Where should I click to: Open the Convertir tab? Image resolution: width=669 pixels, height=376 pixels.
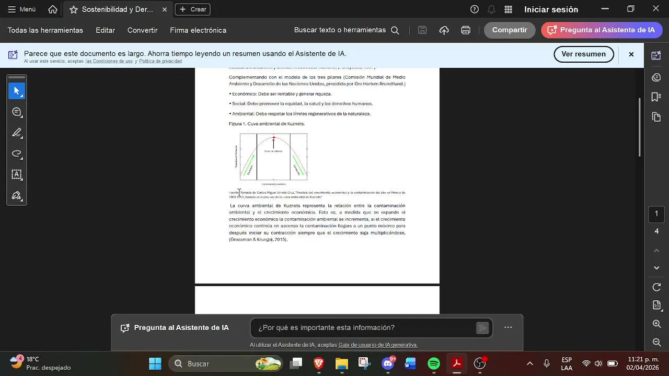pyautogui.click(x=142, y=30)
